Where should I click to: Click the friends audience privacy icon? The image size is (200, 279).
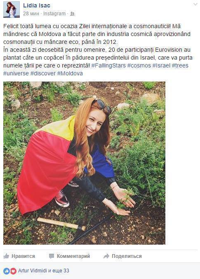(x=72, y=14)
